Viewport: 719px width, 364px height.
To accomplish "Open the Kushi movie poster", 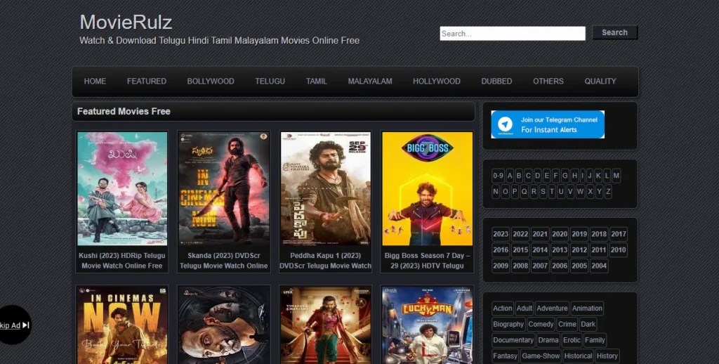I will click(122, 188).
